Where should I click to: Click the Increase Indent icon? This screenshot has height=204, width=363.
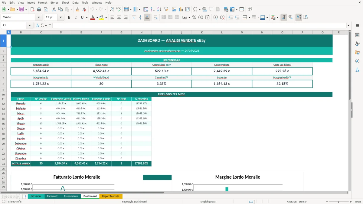[231, 18]
